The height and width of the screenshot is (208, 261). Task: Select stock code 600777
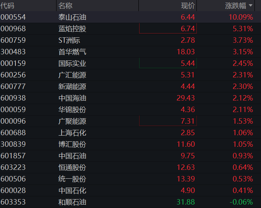tap(13, 86)
